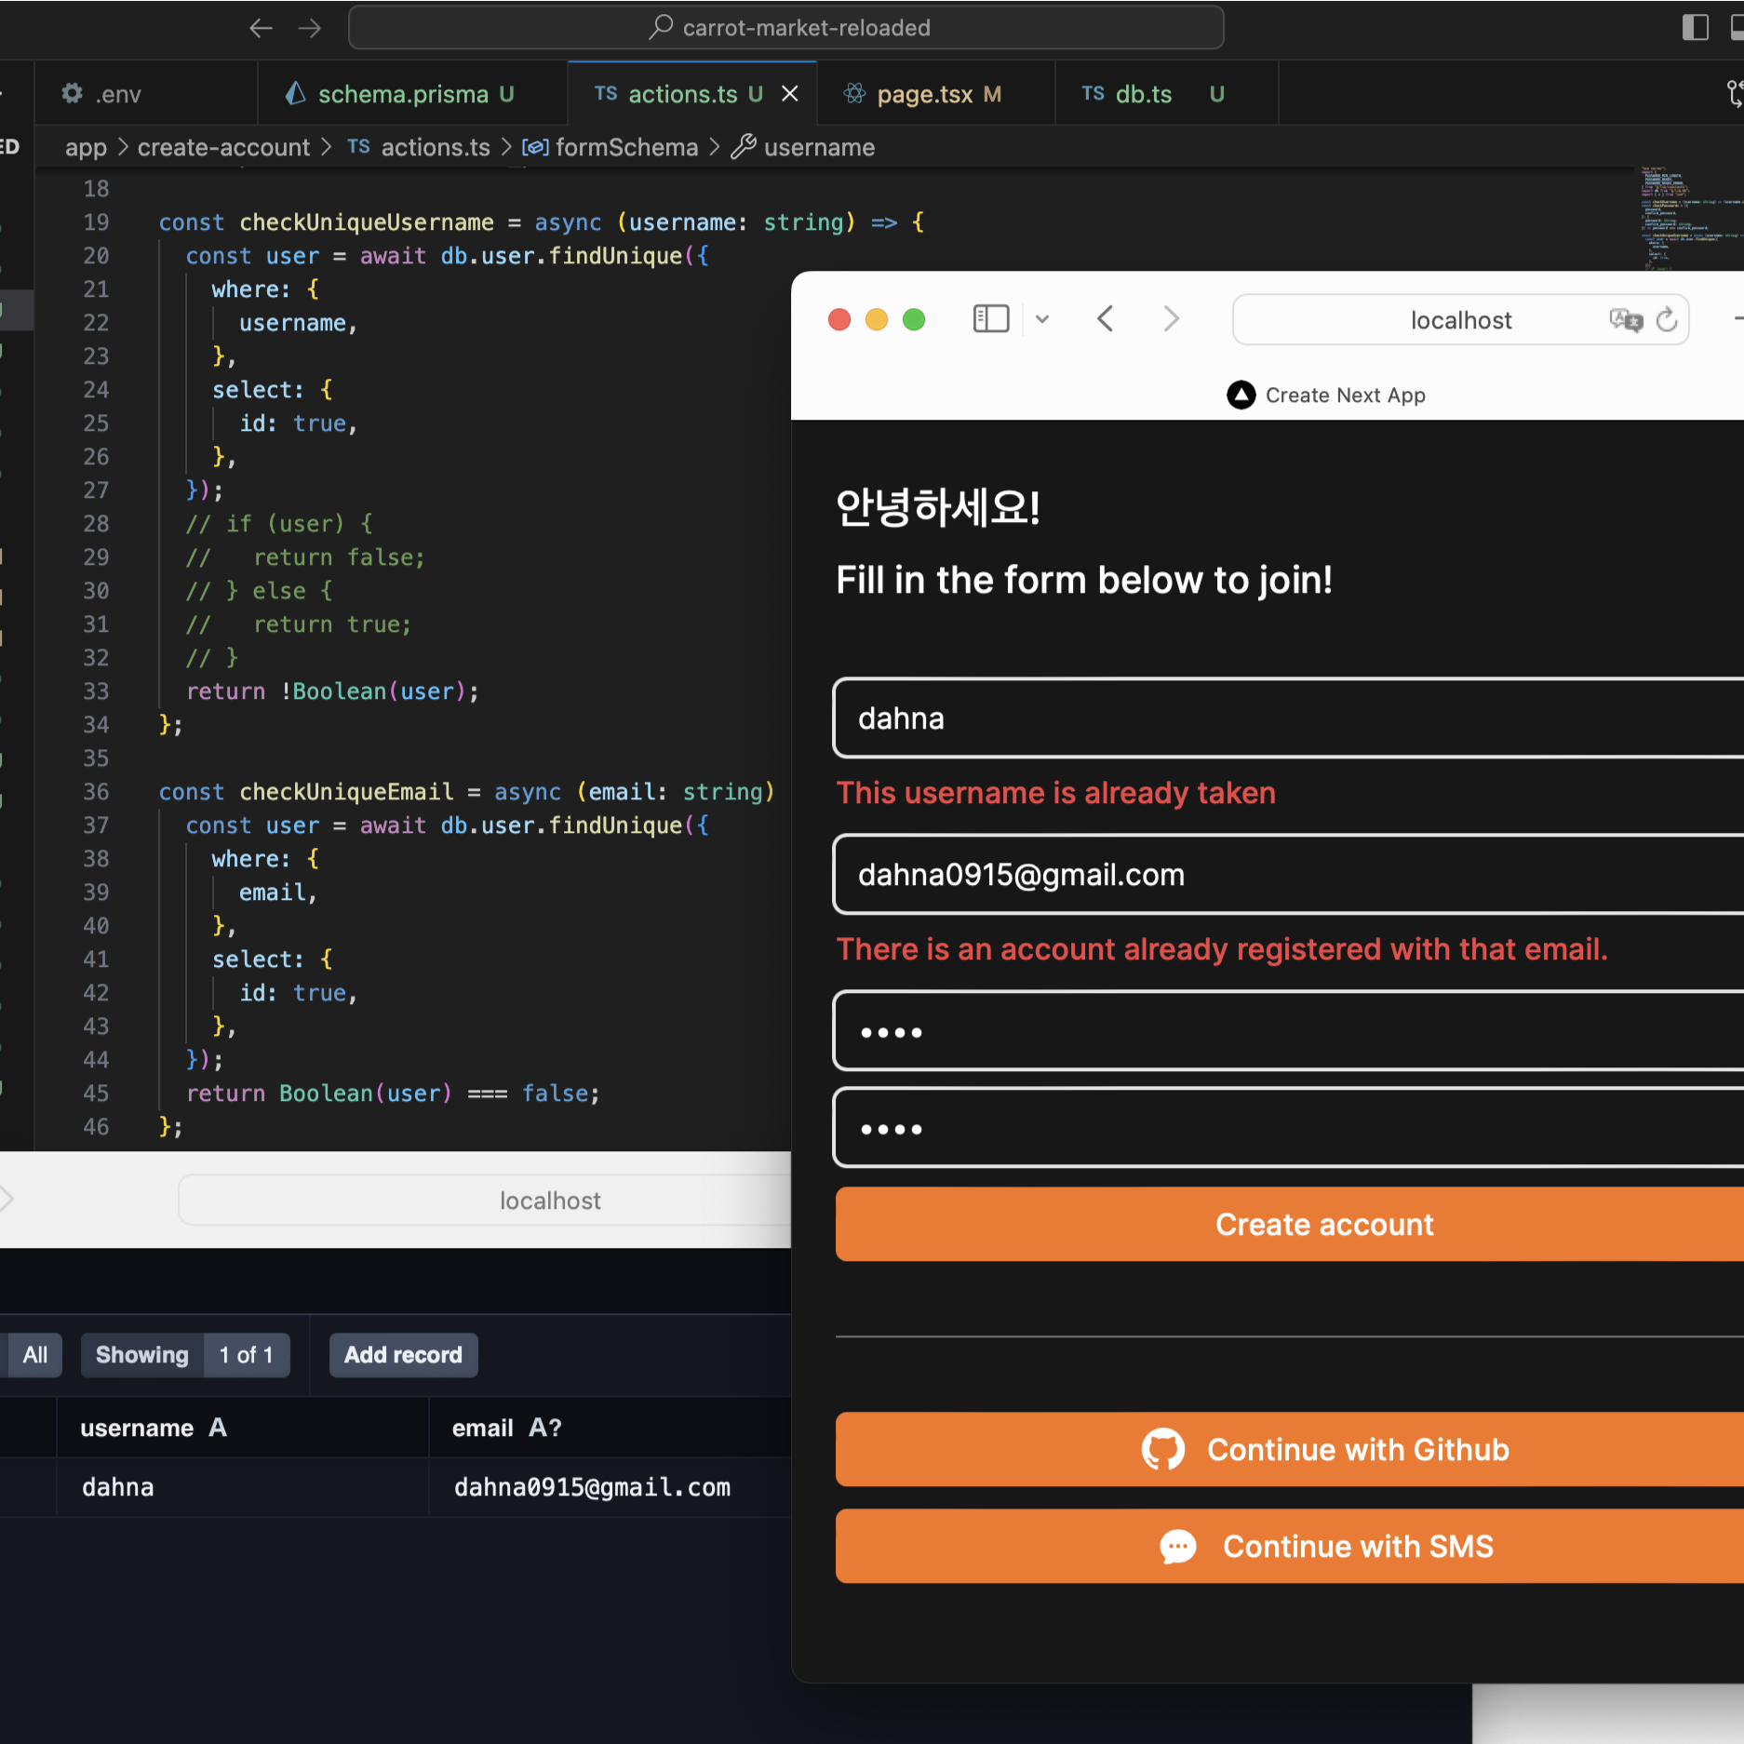This screenshot has height=1744, width=1744.
Task: Select the Create Next App tab
Action: point(1326,396)
